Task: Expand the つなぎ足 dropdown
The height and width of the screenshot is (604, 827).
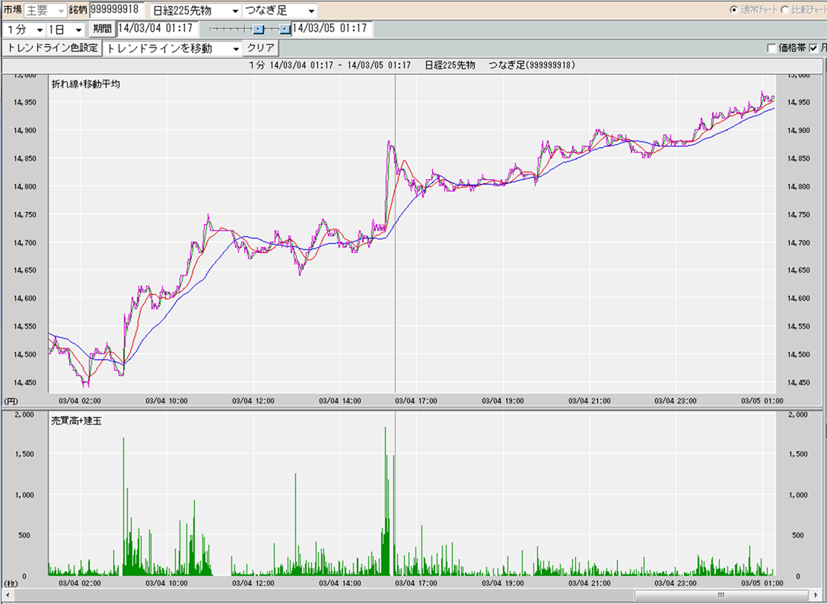Action: click(279, 11)
